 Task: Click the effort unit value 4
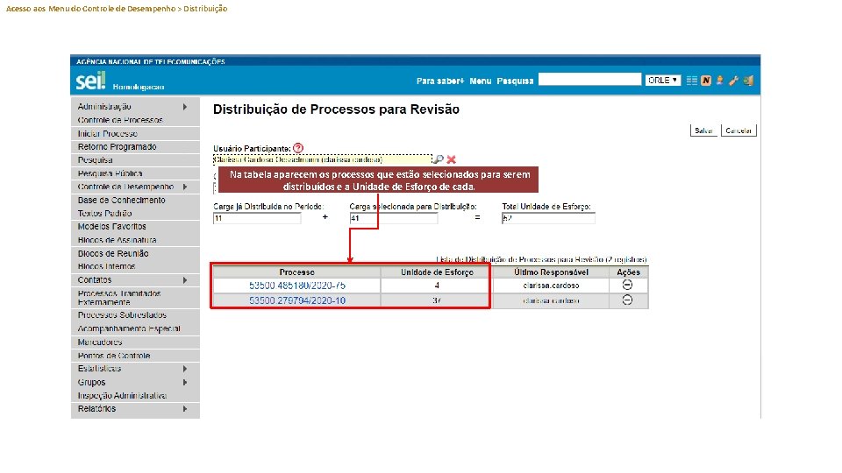(437, 286)
